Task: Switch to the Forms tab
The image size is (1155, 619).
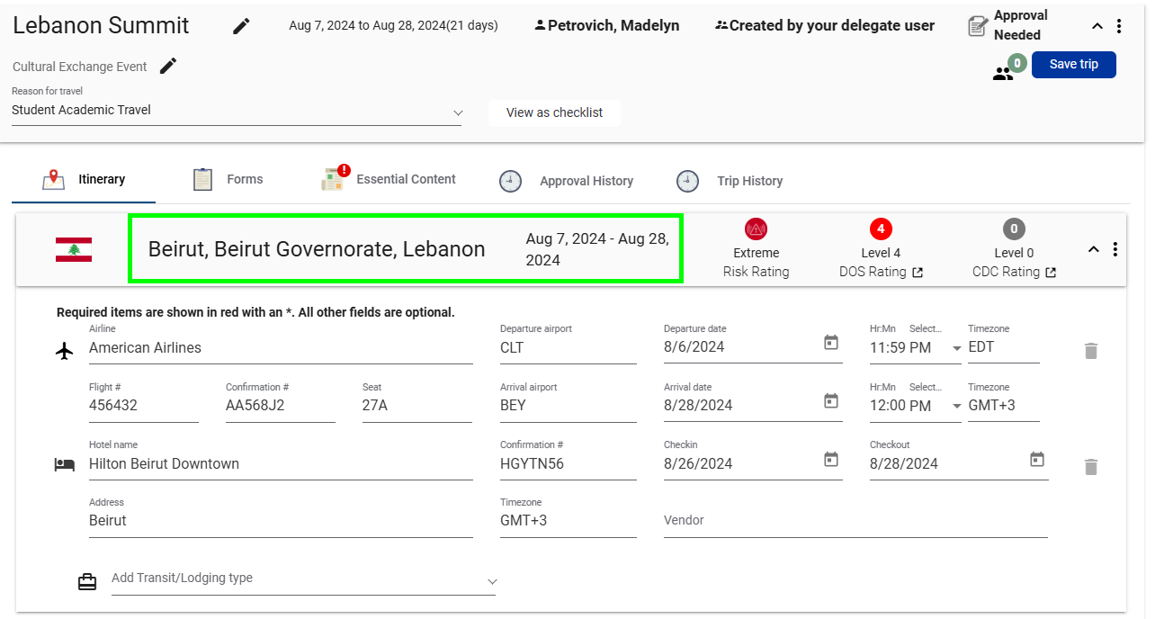Action: click(228, 180)
